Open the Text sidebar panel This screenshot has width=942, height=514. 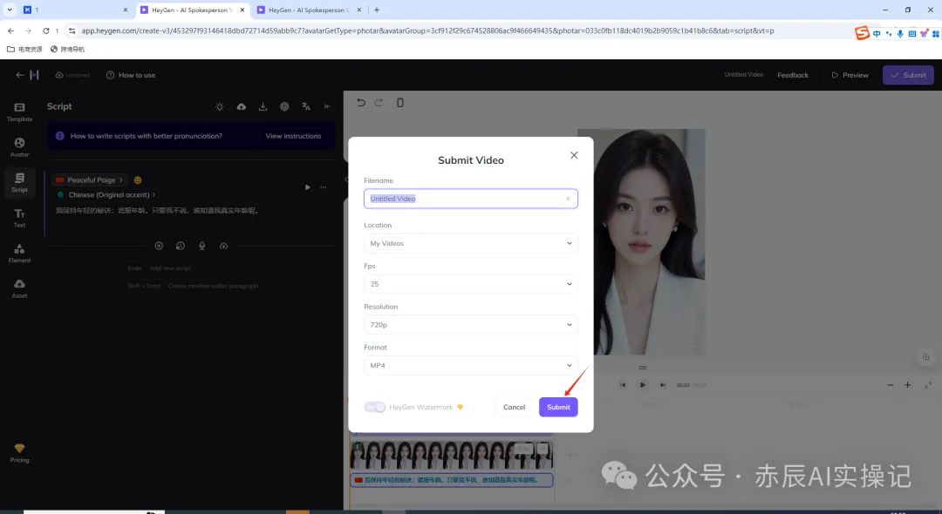(19, 218)
